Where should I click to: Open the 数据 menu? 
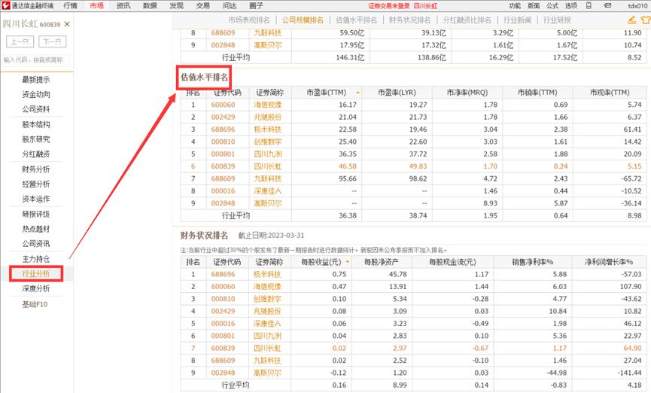point(150,6)
